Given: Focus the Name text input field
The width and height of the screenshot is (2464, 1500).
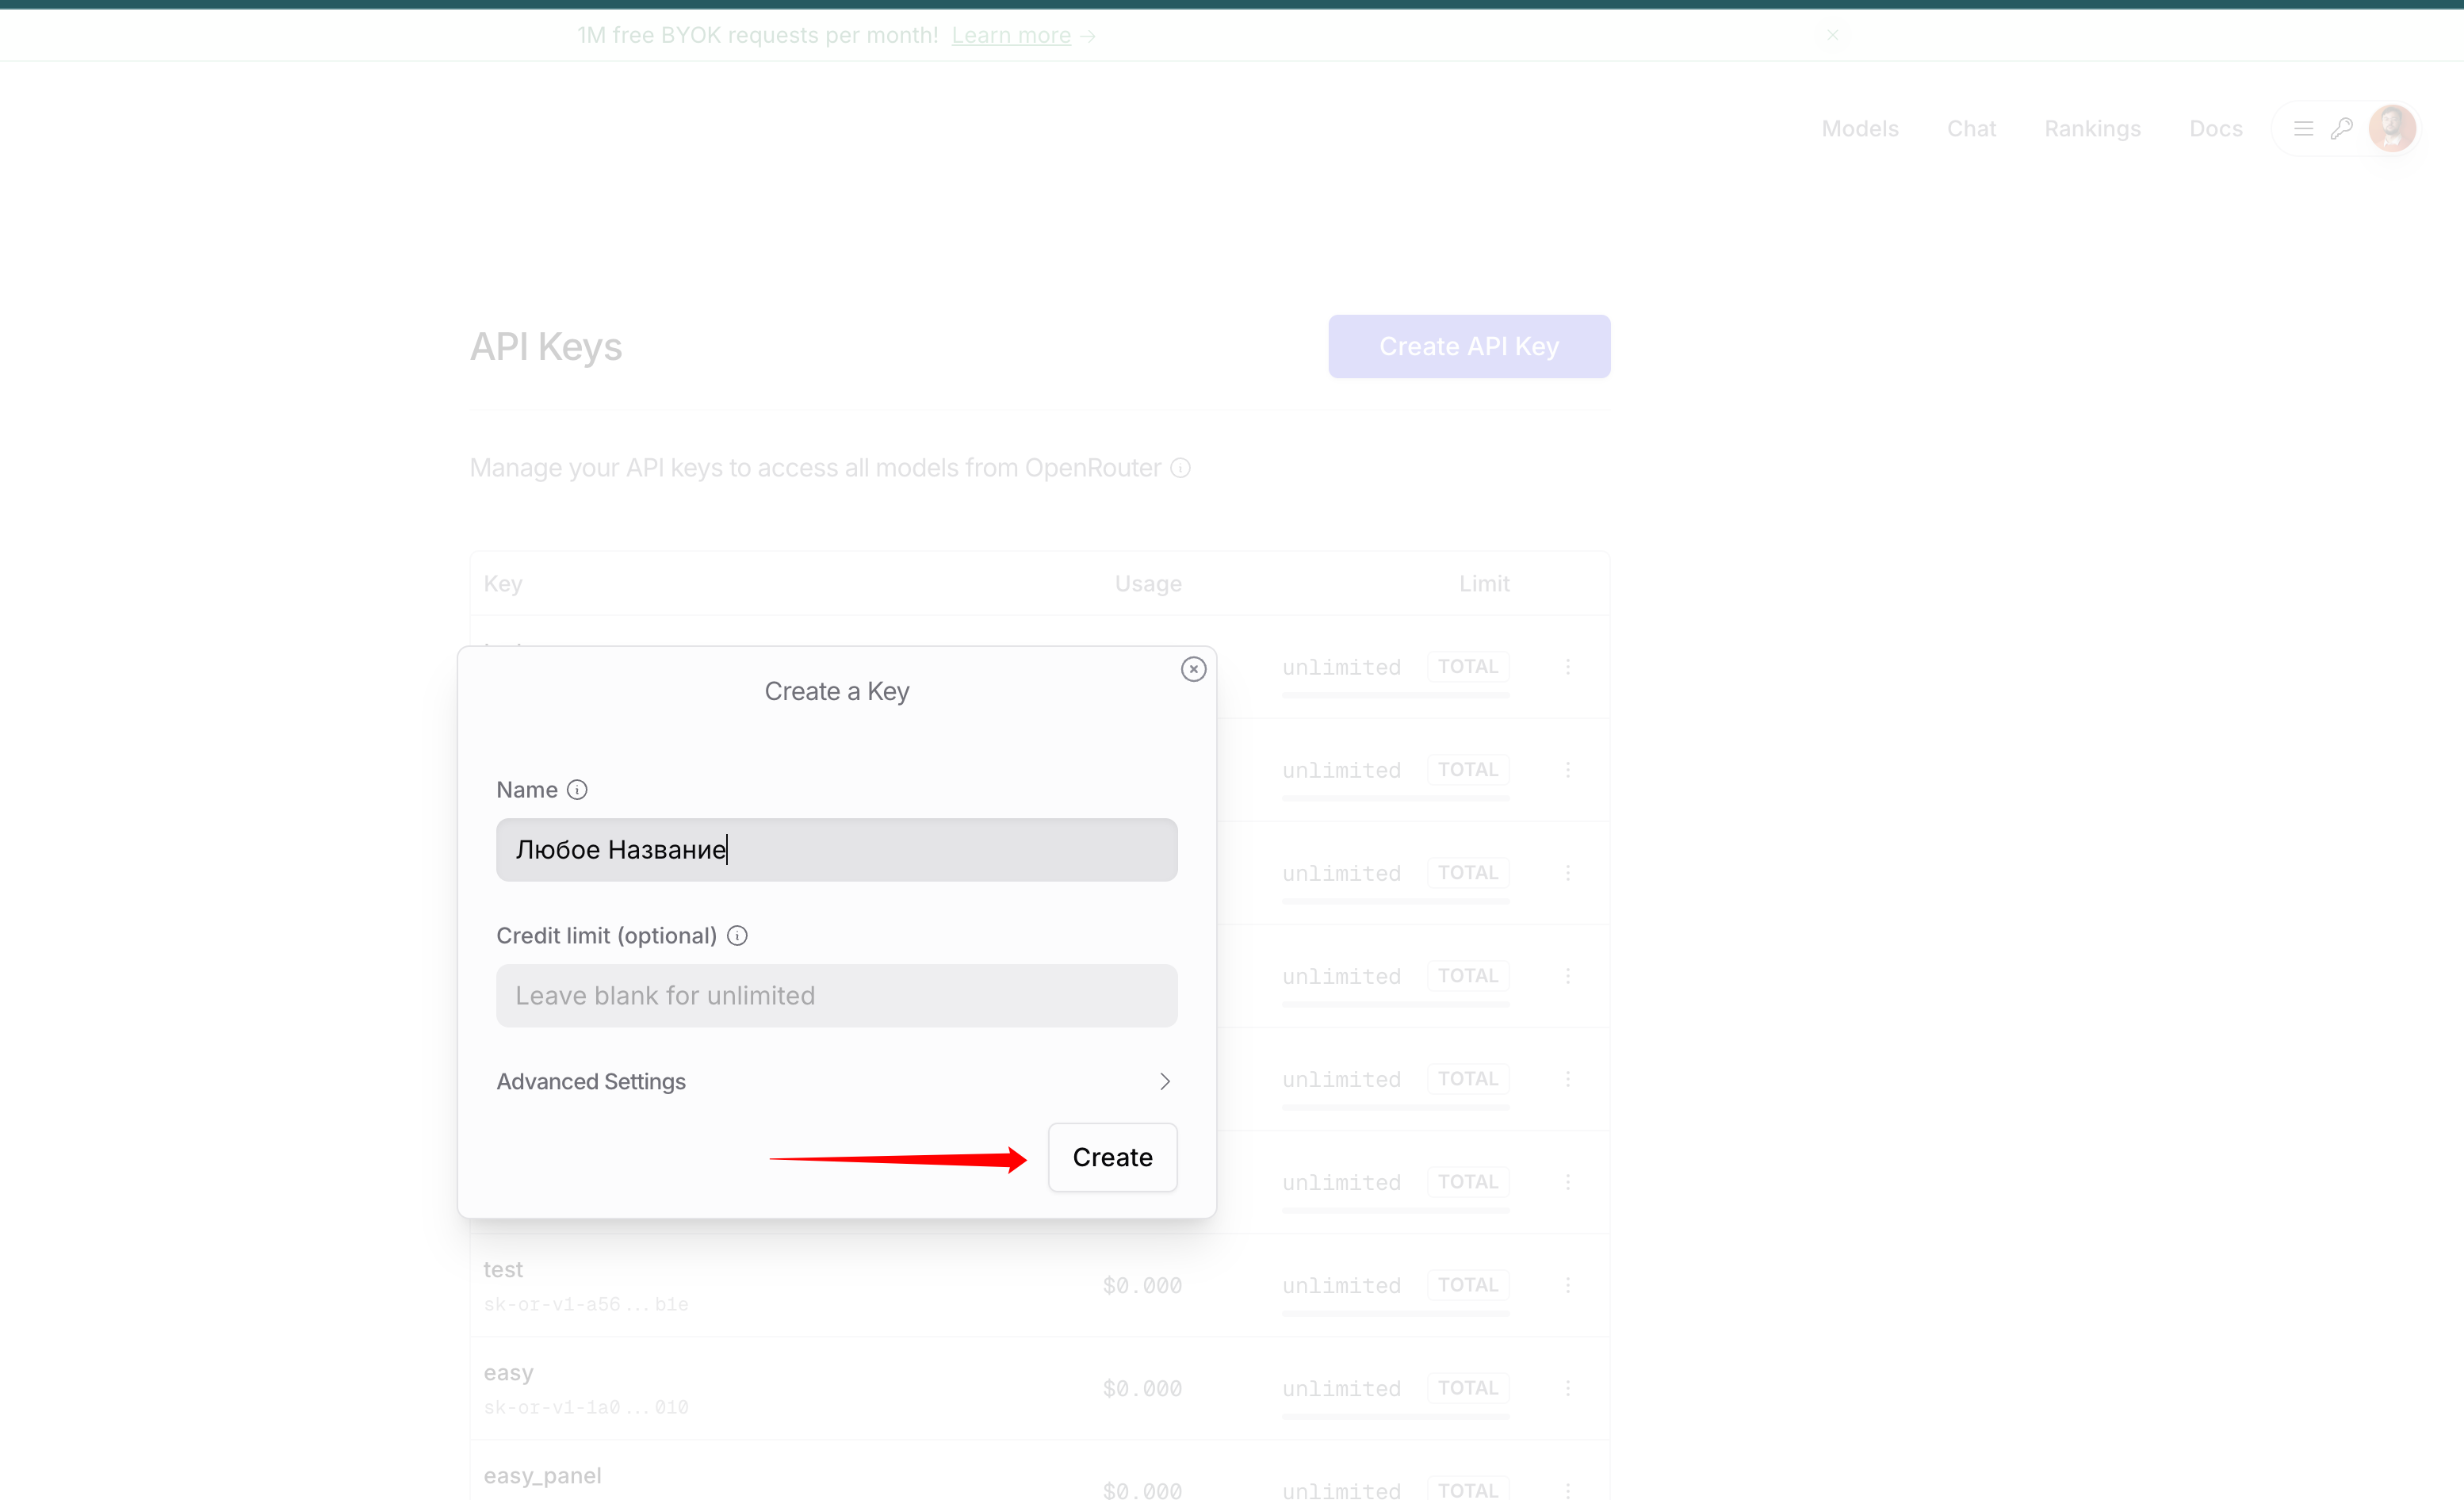Looking at the screenshot, I should pyautogui.click(x=836, y=850).
